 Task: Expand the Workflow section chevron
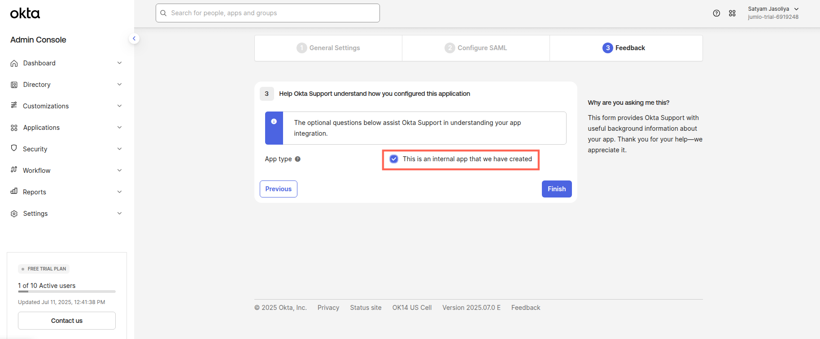tap(119, 170)
